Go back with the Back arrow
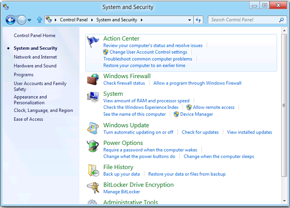 [10, 20]
